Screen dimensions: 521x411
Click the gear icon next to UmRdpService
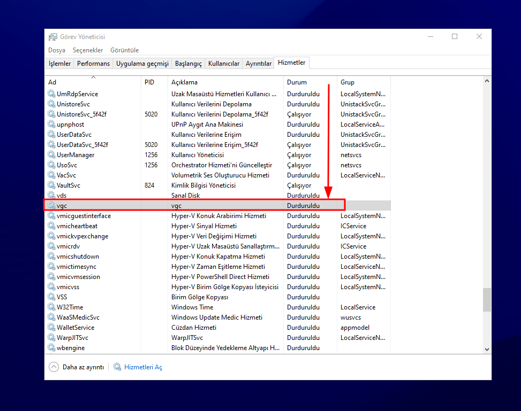click(x=51, y=94)
